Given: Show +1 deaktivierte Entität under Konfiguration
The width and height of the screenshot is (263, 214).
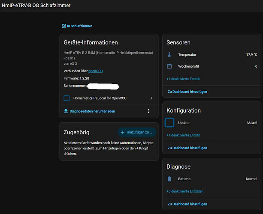Looking at the screenshot, I should point(183,135).
